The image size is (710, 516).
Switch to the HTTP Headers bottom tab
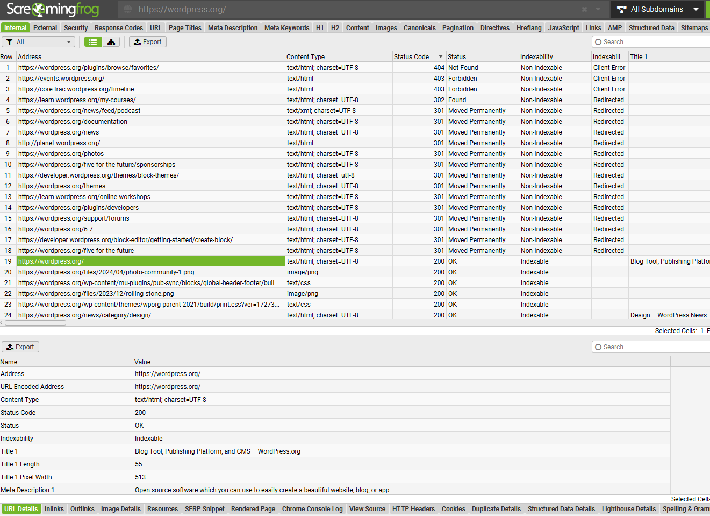pos(413,509)
